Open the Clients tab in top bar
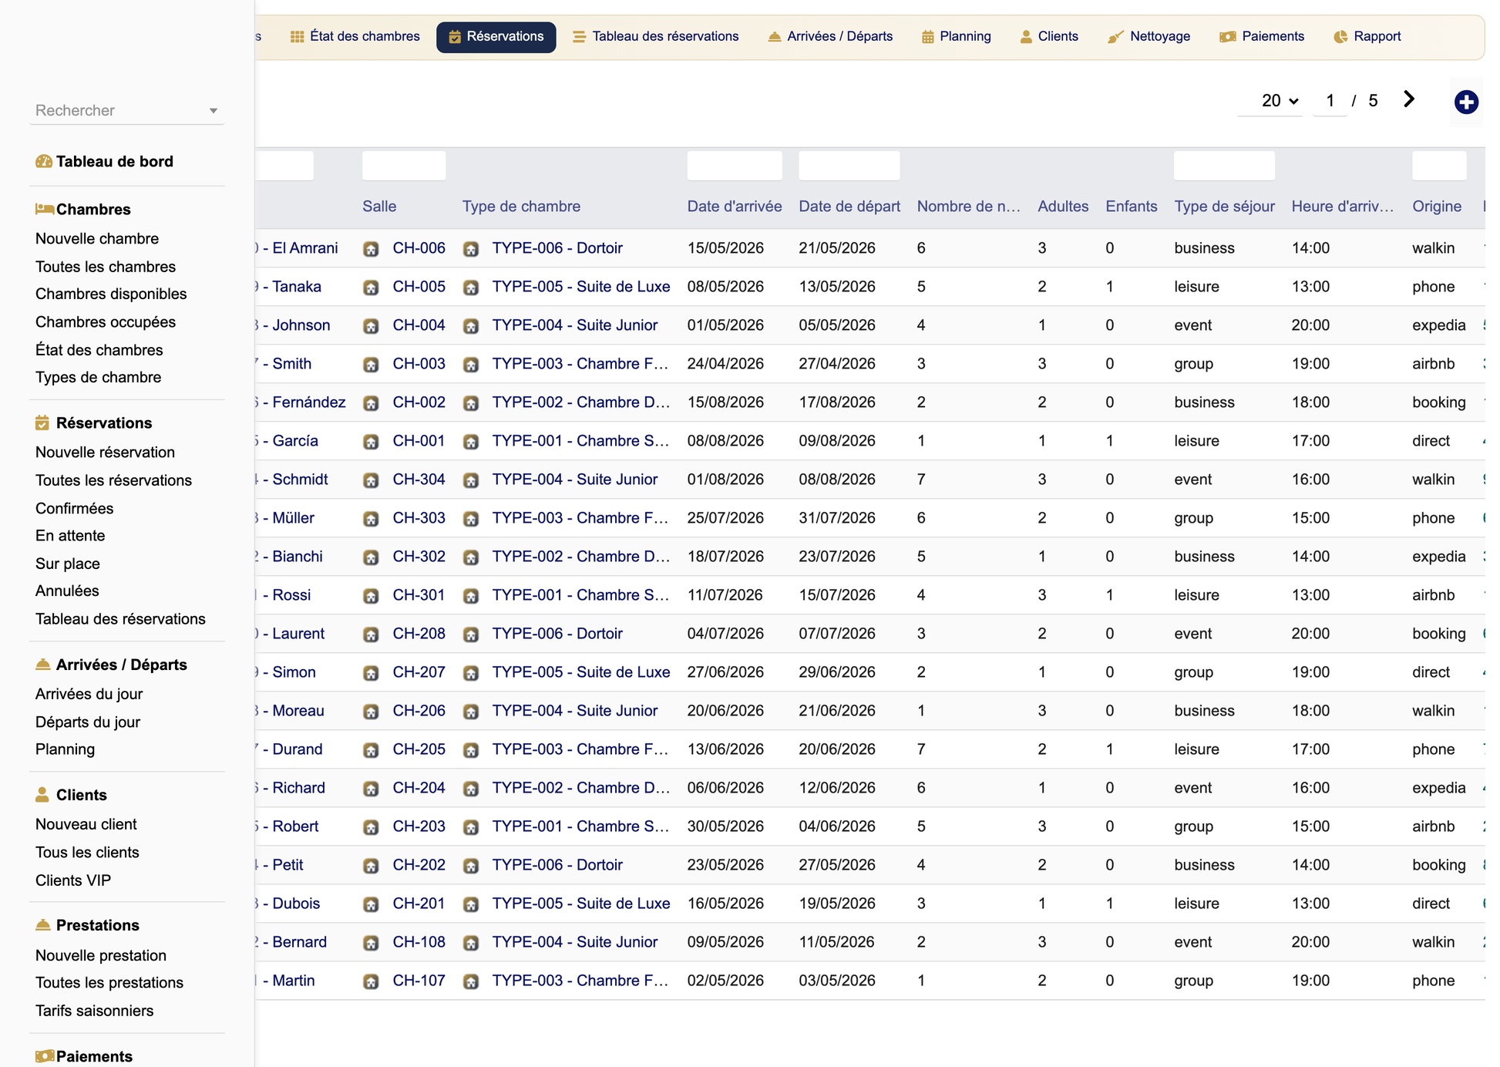This screenshot has width=1500, height=1067. coord(1049,36)
